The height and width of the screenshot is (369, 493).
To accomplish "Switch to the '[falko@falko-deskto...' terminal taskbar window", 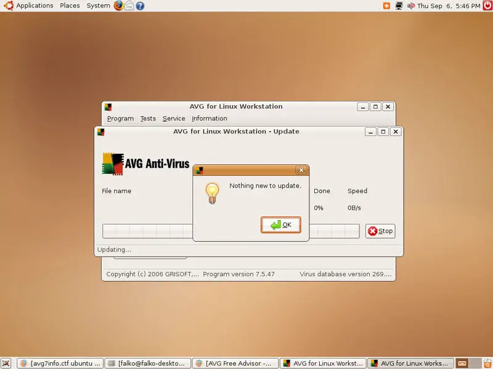I will coord(148,363).
